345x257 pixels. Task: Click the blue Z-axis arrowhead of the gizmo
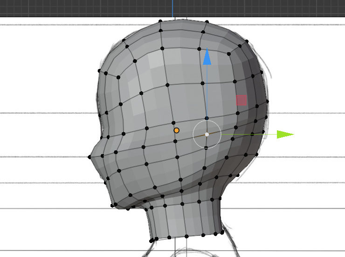[207, 57]
